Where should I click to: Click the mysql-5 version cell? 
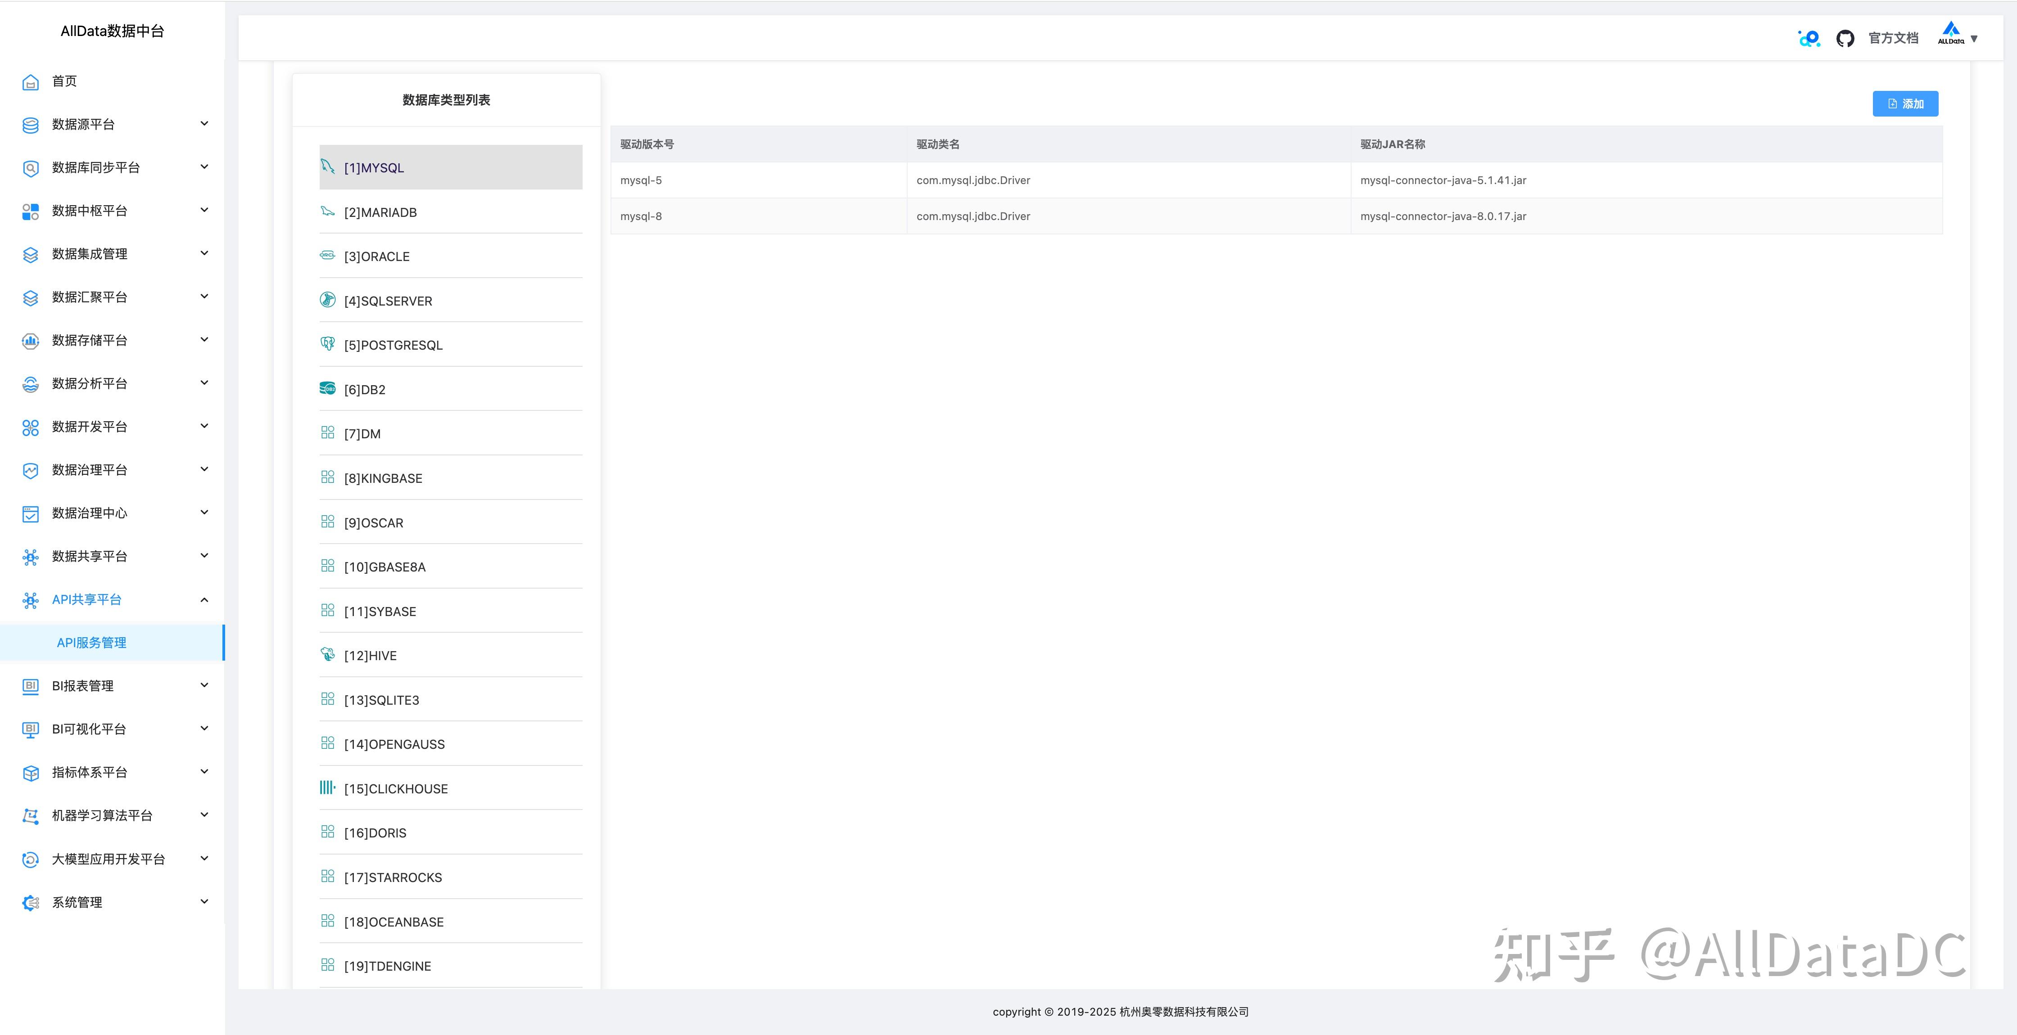[x=759, y=180]
